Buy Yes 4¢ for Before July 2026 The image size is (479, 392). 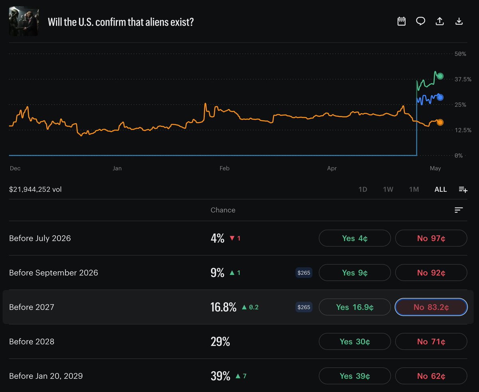[355, 238]
